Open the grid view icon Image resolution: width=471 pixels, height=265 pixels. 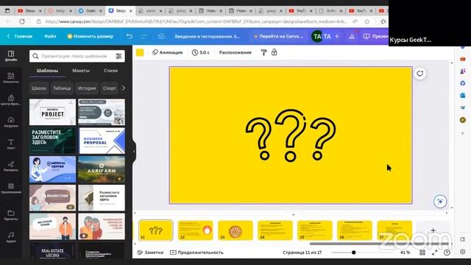pyautogui.click(x=422, y=252)
